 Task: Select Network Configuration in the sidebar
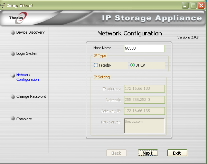(x=27, y=77)
